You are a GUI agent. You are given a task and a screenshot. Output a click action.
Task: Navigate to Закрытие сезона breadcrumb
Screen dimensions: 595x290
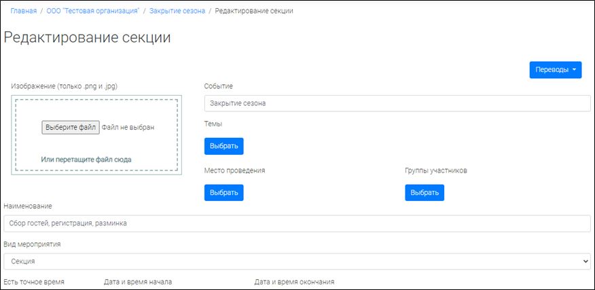177,12
